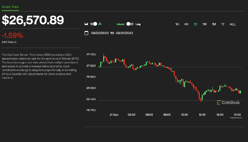Show ALL price history
This screenshot has width=248, height=142.
point(233,24)
